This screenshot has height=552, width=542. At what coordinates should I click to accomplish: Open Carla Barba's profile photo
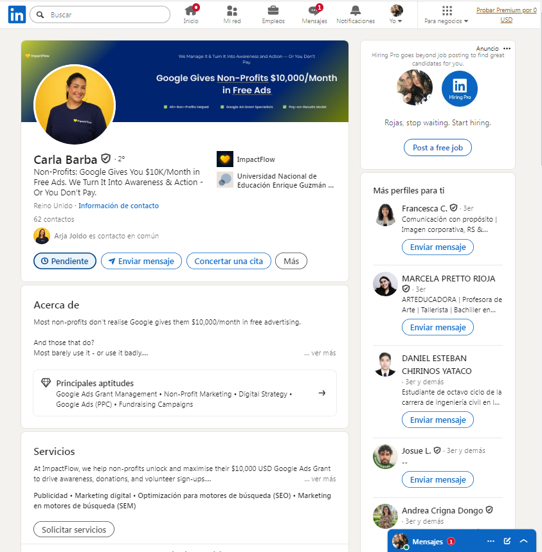(x=75, y=105)
